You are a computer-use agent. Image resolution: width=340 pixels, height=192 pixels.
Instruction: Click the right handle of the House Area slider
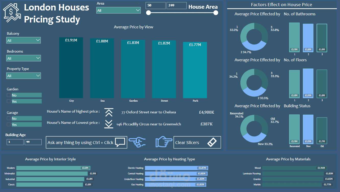click(x=215, y=13)
